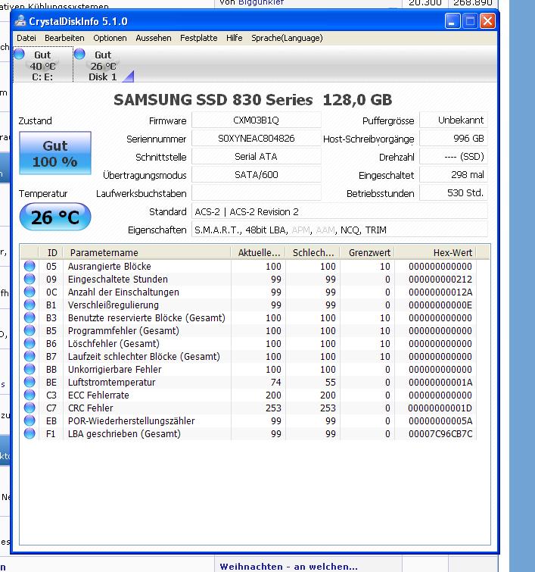The image size is (535, 572).
Task: Select the CRC Fehler parameter name
Action: point(90,408)
